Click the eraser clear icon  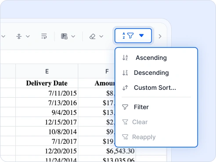click(92, 36)
